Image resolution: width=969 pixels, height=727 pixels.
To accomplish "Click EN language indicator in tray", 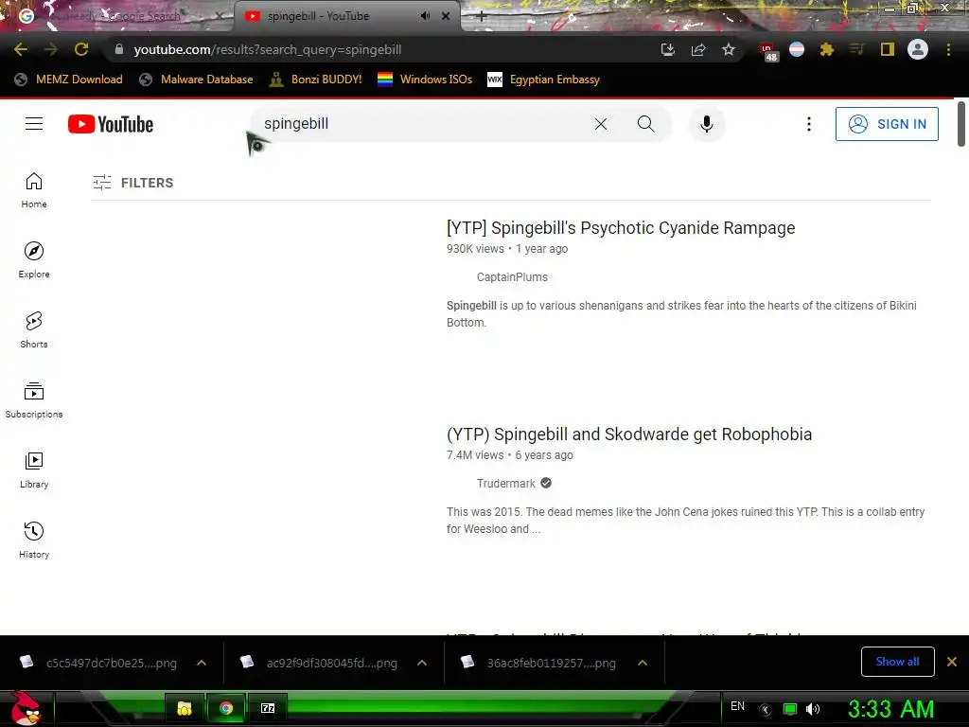I will (737, 706).
